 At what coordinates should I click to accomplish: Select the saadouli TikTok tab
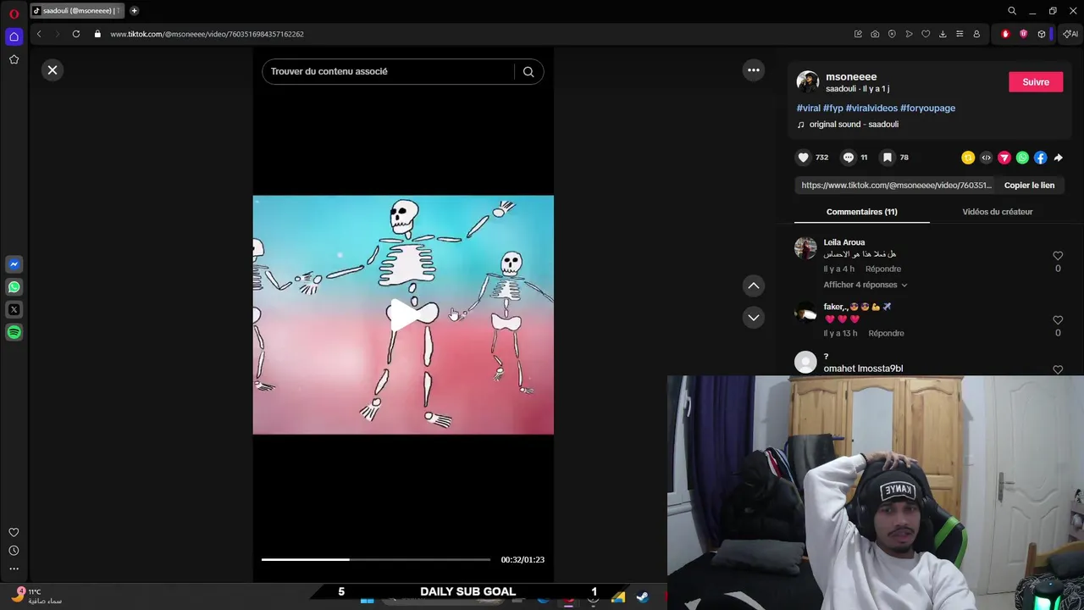(76, 11)
